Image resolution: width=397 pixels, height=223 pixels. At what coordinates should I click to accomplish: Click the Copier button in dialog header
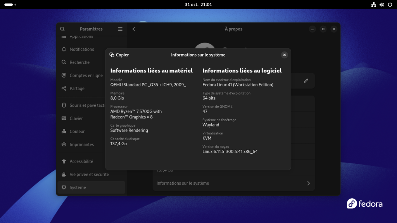pyautogui.click(x=119, y=55)
